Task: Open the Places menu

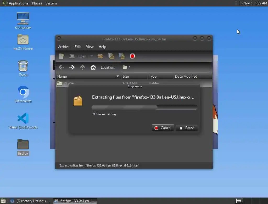Action: click(x=37, y=3)
